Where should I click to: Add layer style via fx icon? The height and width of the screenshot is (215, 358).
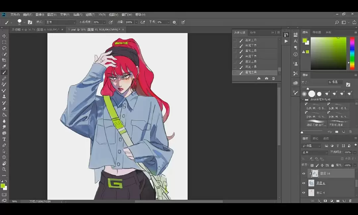pyautogui.click(x=319, y=201)
